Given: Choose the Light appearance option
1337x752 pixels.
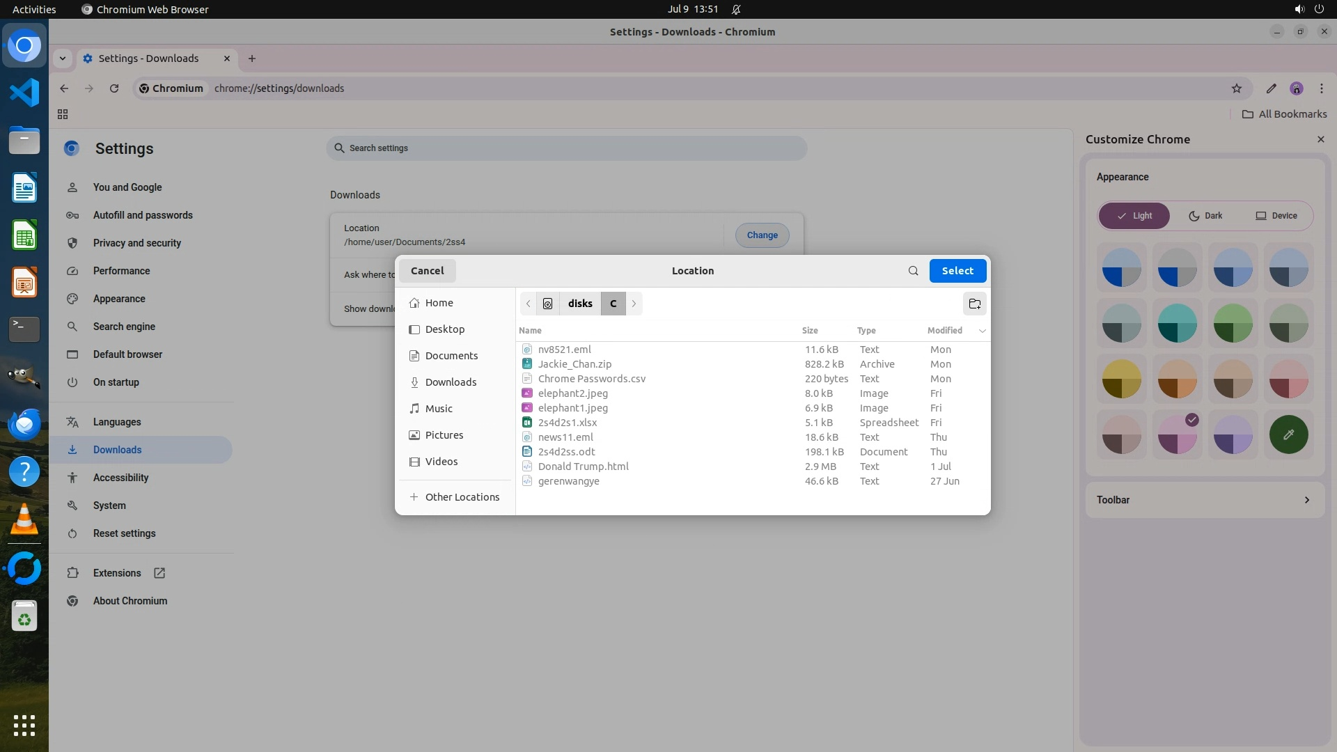Looking at the screenshot, I should click(x=1134, y=216).
